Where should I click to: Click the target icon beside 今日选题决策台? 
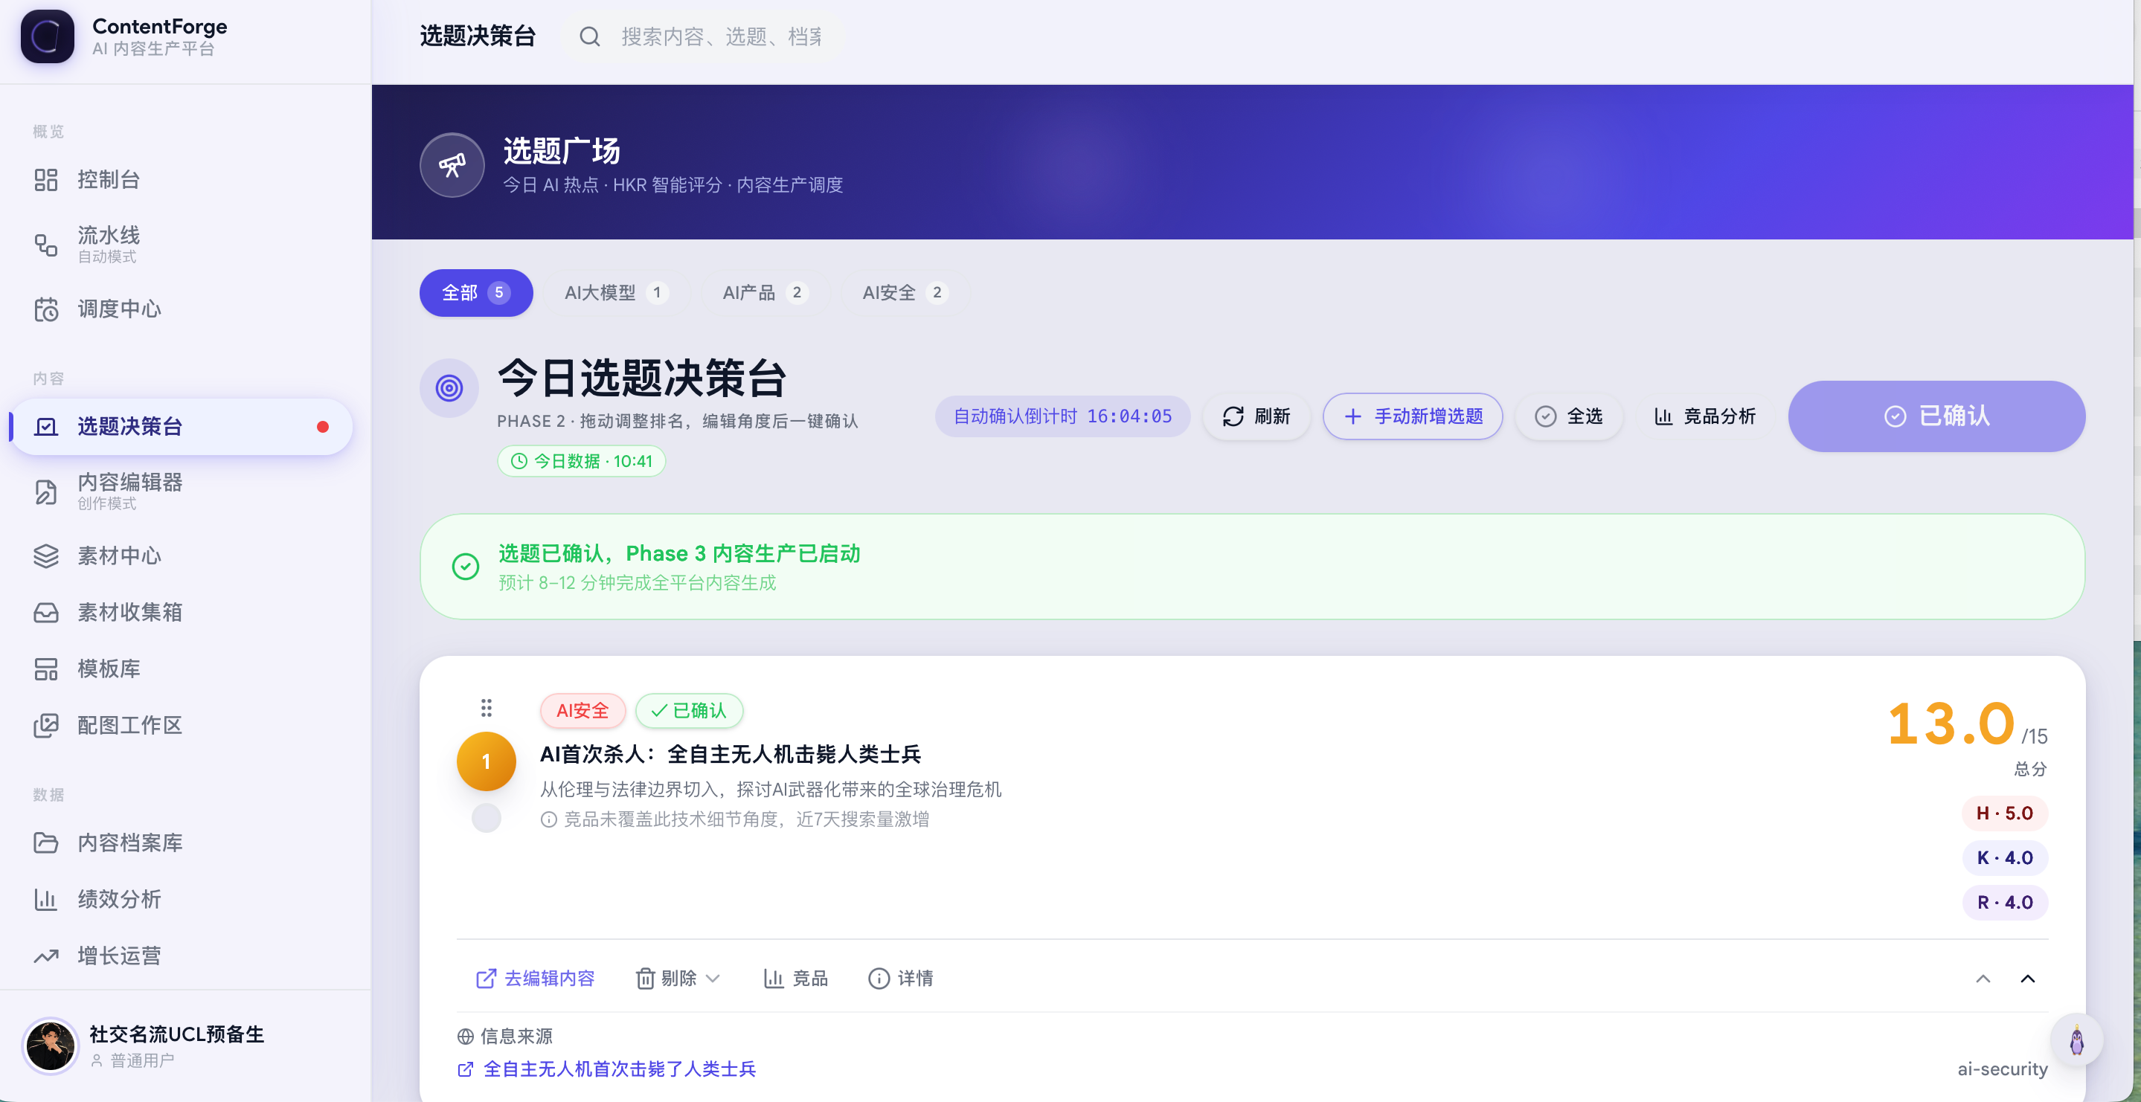click(449, 388)
